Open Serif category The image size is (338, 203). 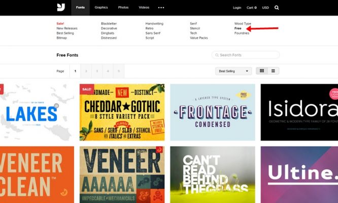[193, 23]
